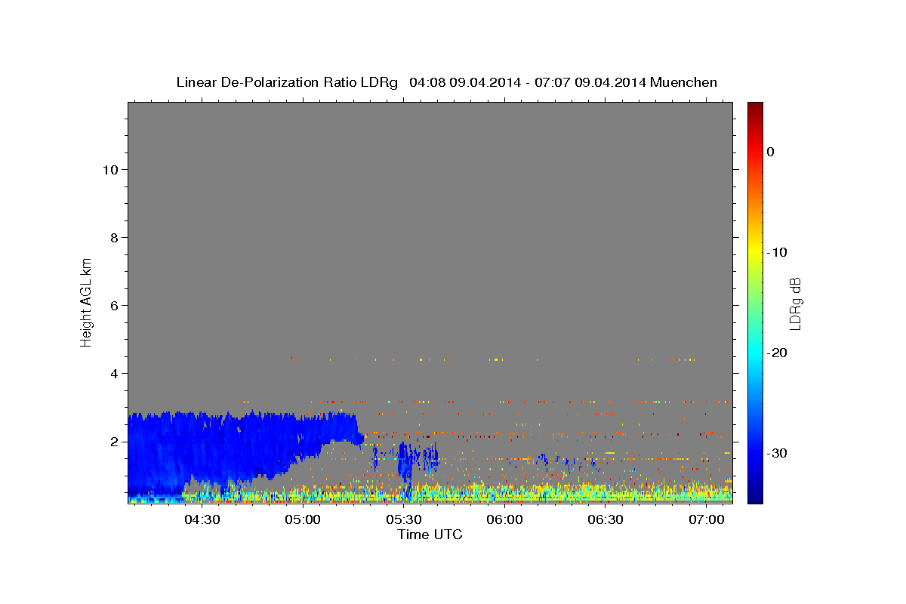906x604 pixels.
Task: Click the 4 km height tick label
Action: pos(114,373)
